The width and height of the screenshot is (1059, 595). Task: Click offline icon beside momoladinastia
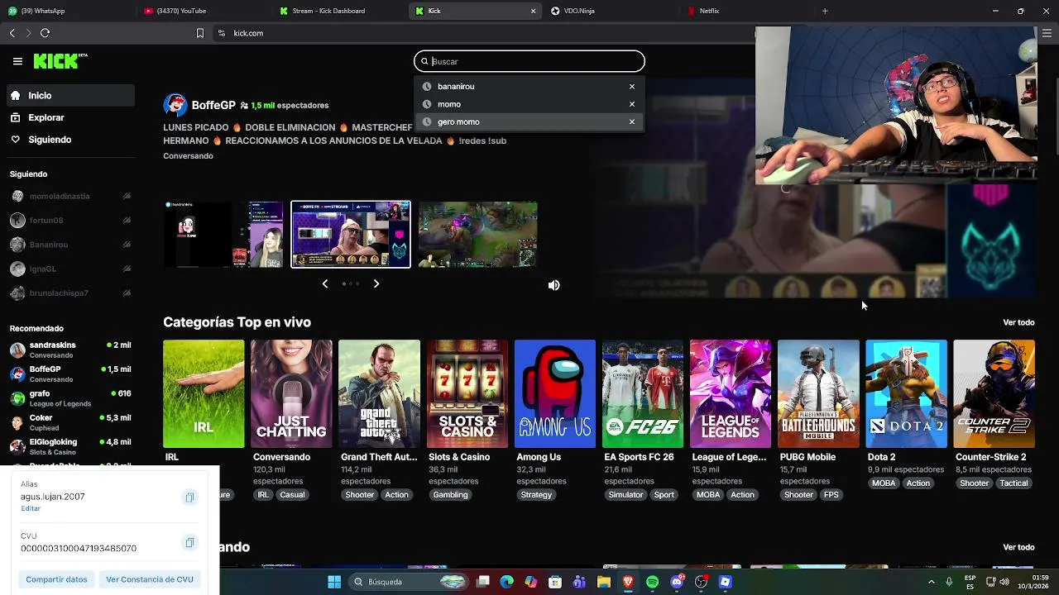[127, 197]
